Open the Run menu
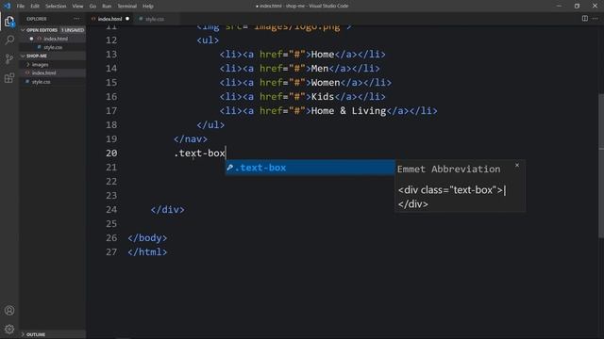Image resolution: width=604 pixels, height=339 pixels. (107, 6)
